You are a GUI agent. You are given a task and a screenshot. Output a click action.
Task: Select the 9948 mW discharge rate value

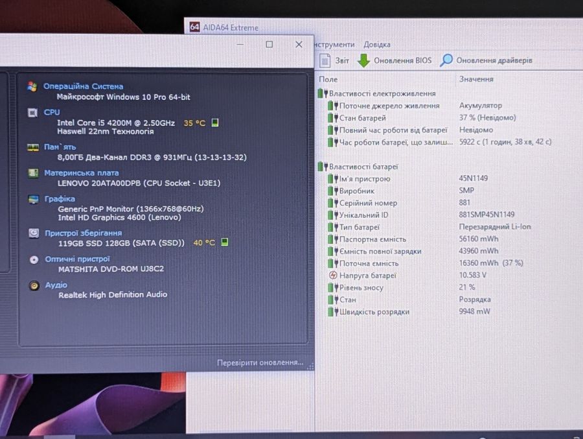pyautogui.click(x=474, y=311)
